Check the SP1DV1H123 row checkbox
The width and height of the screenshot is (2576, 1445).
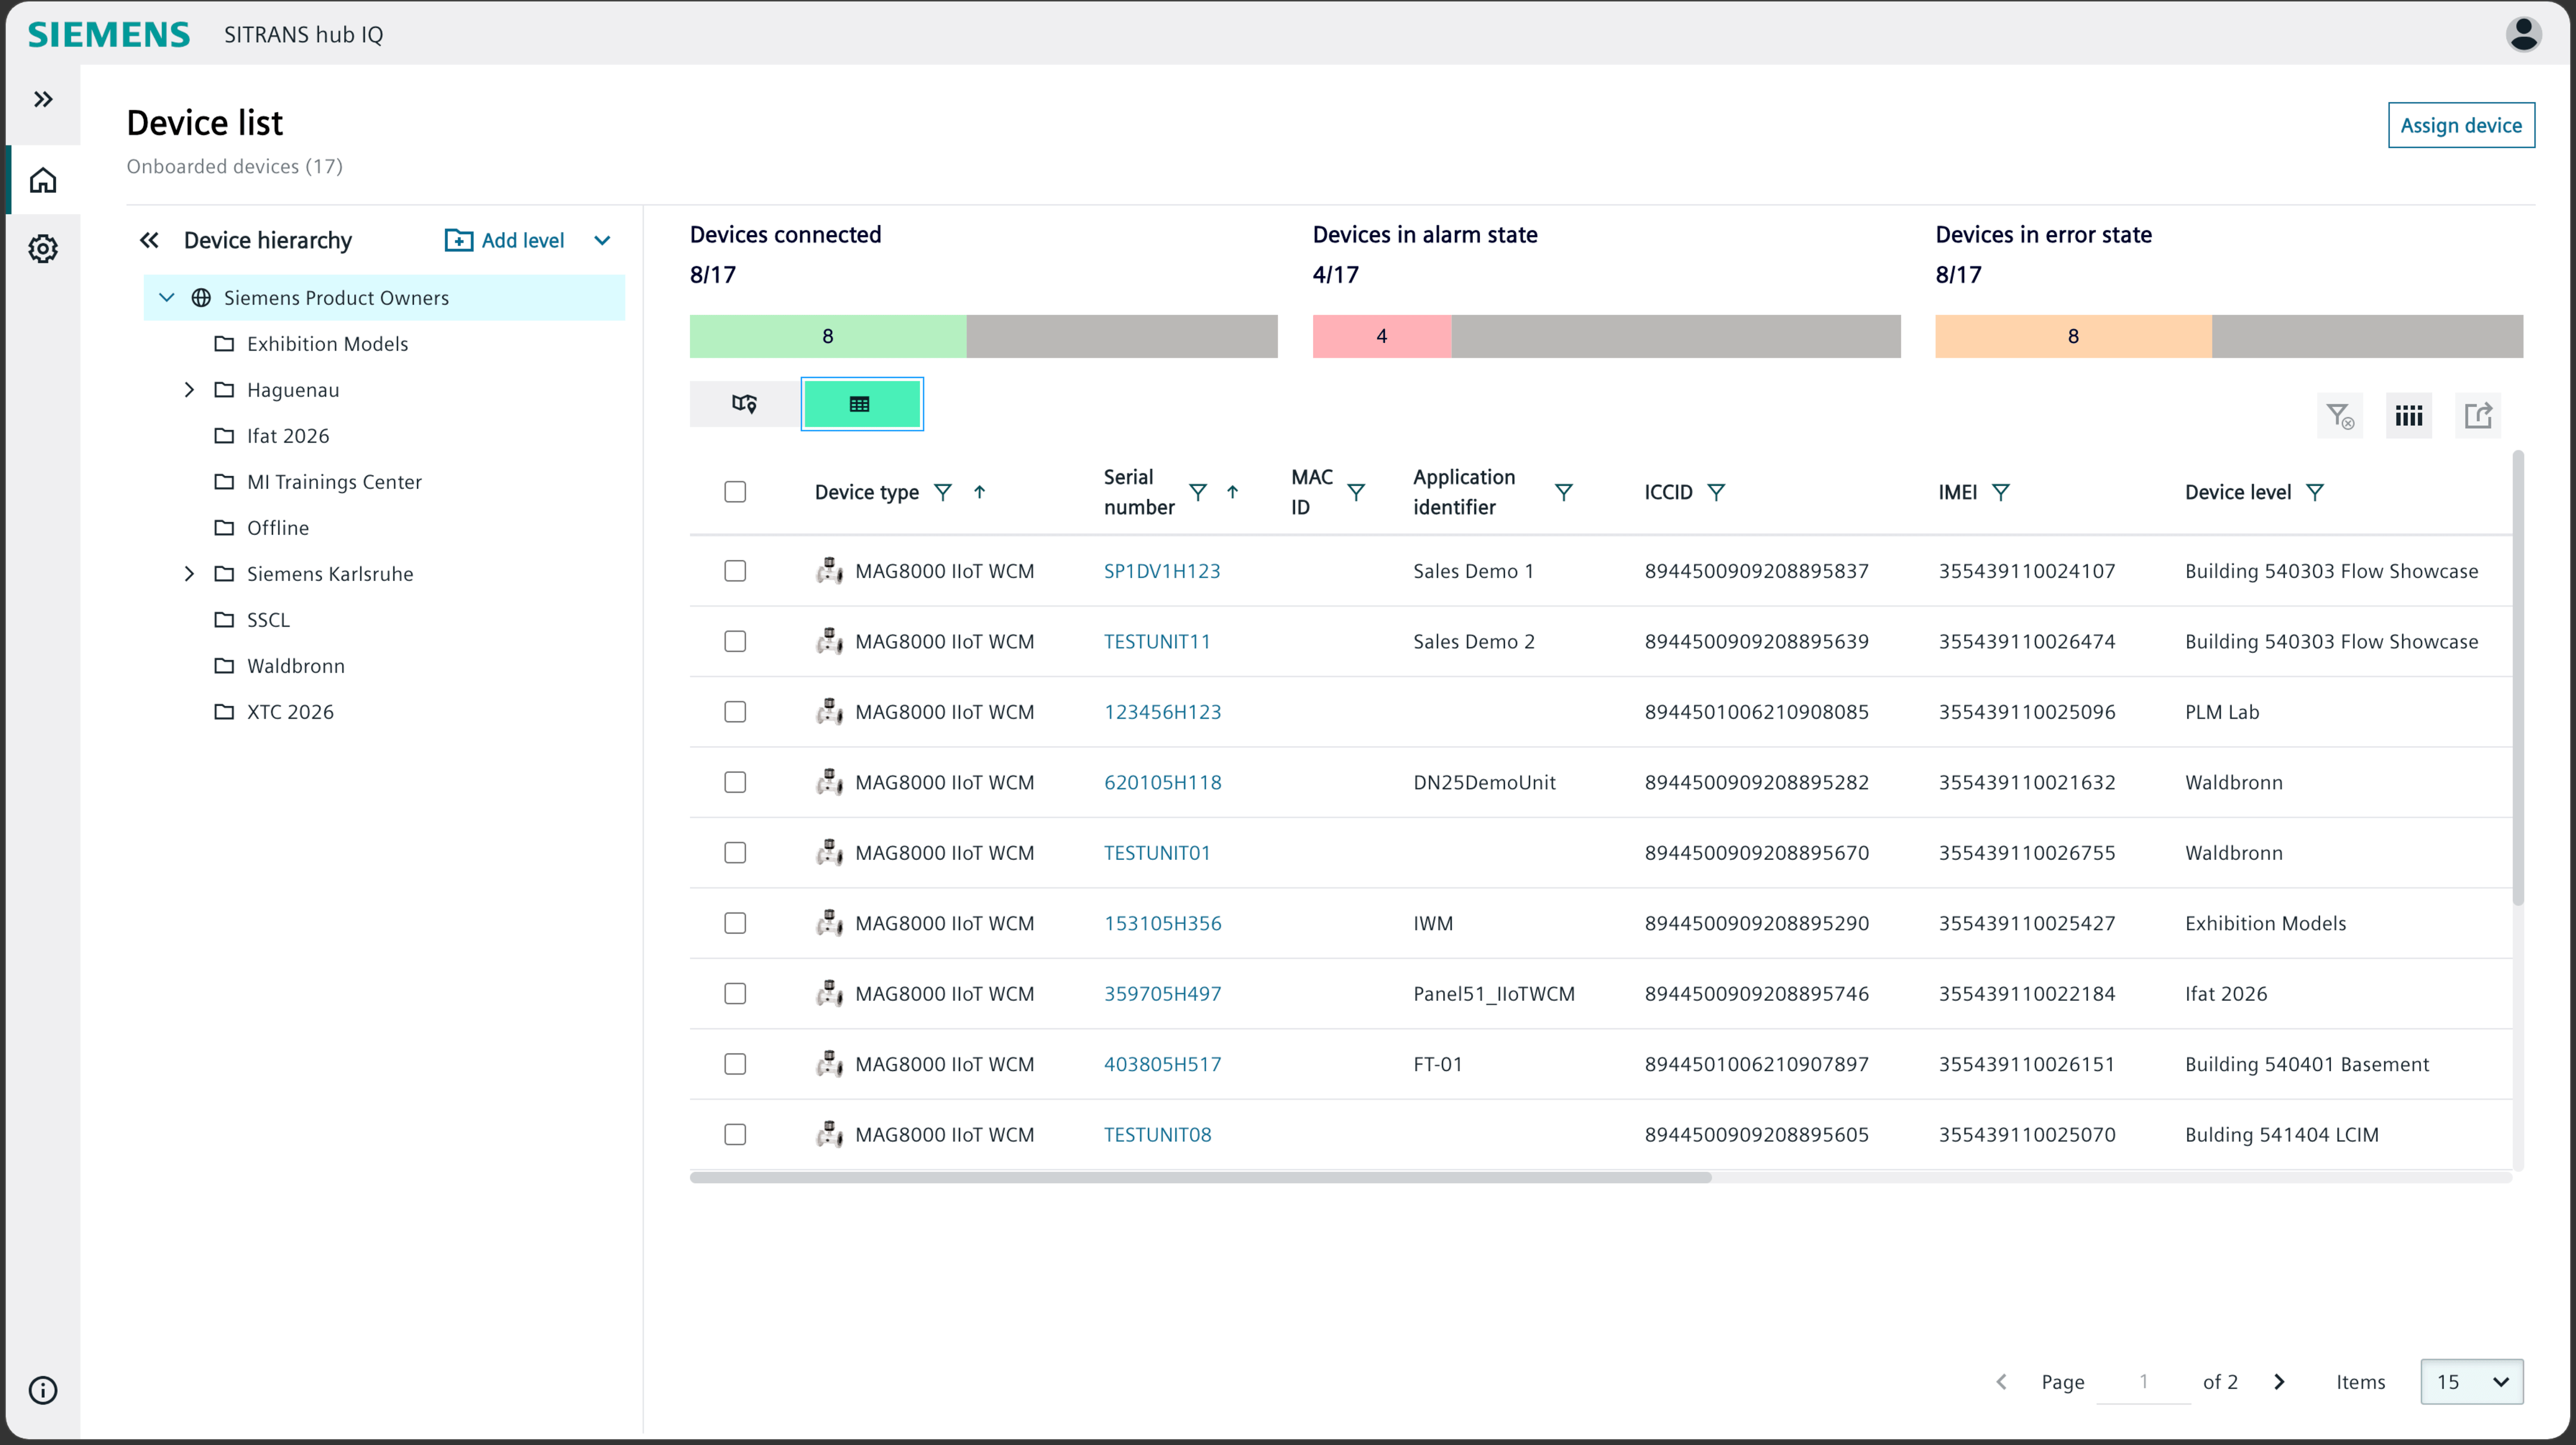[x=735, y=571]
